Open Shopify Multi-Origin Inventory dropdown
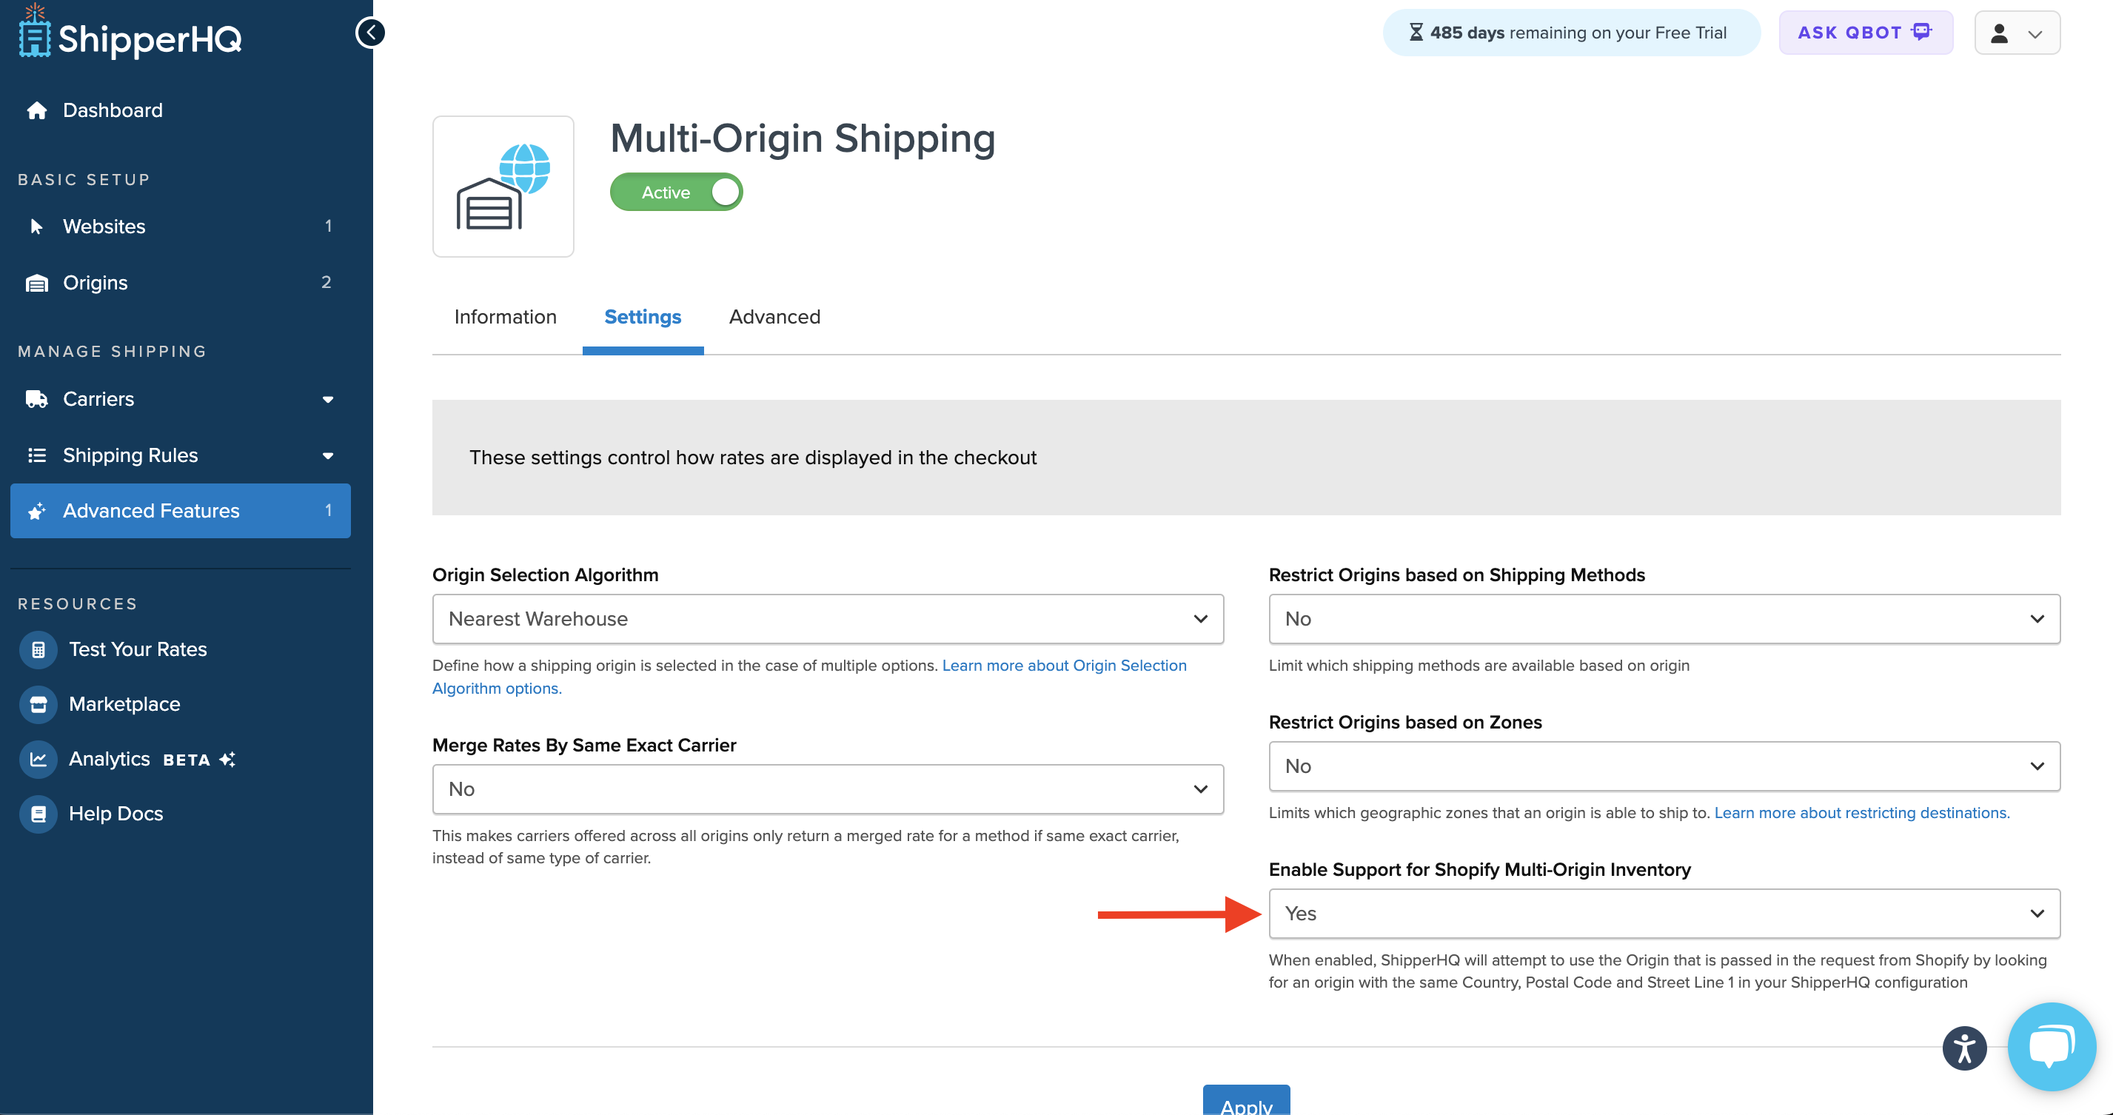The width and height of the screenshot is (2113, 1115). tap(1664, 913)
